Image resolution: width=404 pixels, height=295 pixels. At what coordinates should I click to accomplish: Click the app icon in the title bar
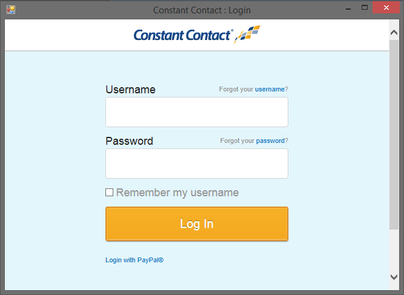(x=10, y=10)
